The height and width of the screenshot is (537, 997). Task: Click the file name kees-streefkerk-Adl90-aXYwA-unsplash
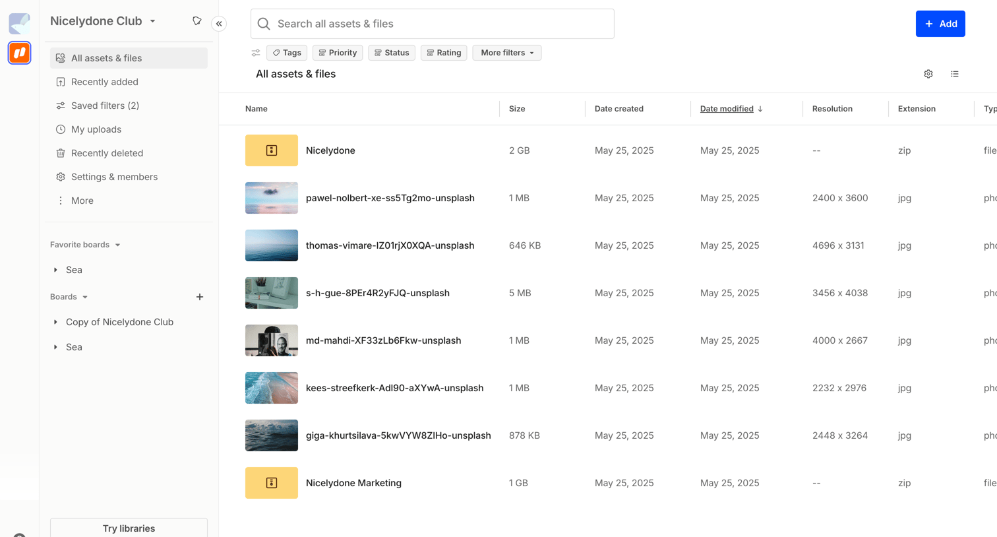395,388
